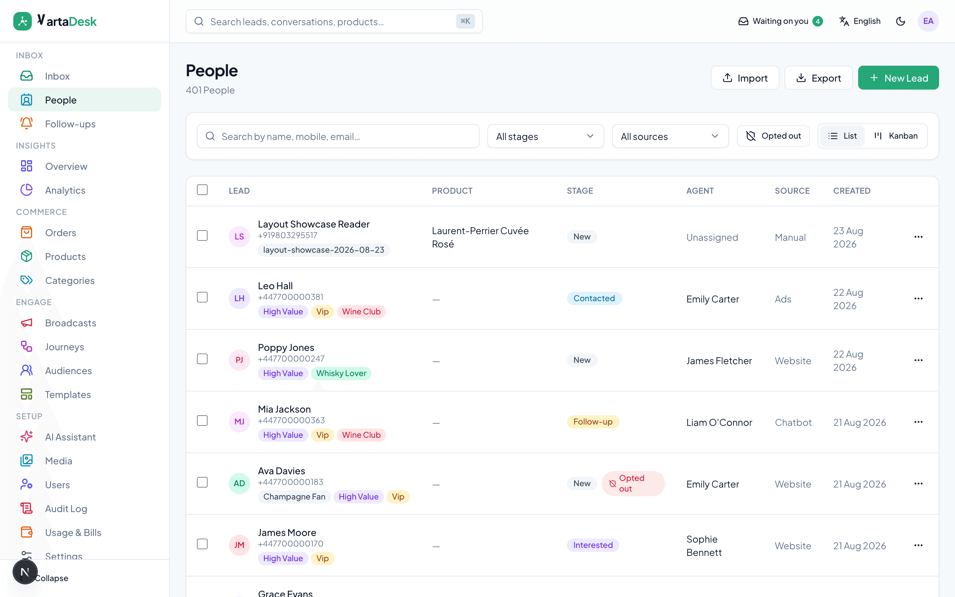Open row actions menu for Leo Hall
Viewport: 955px width, 597px height.
point(918,298)
